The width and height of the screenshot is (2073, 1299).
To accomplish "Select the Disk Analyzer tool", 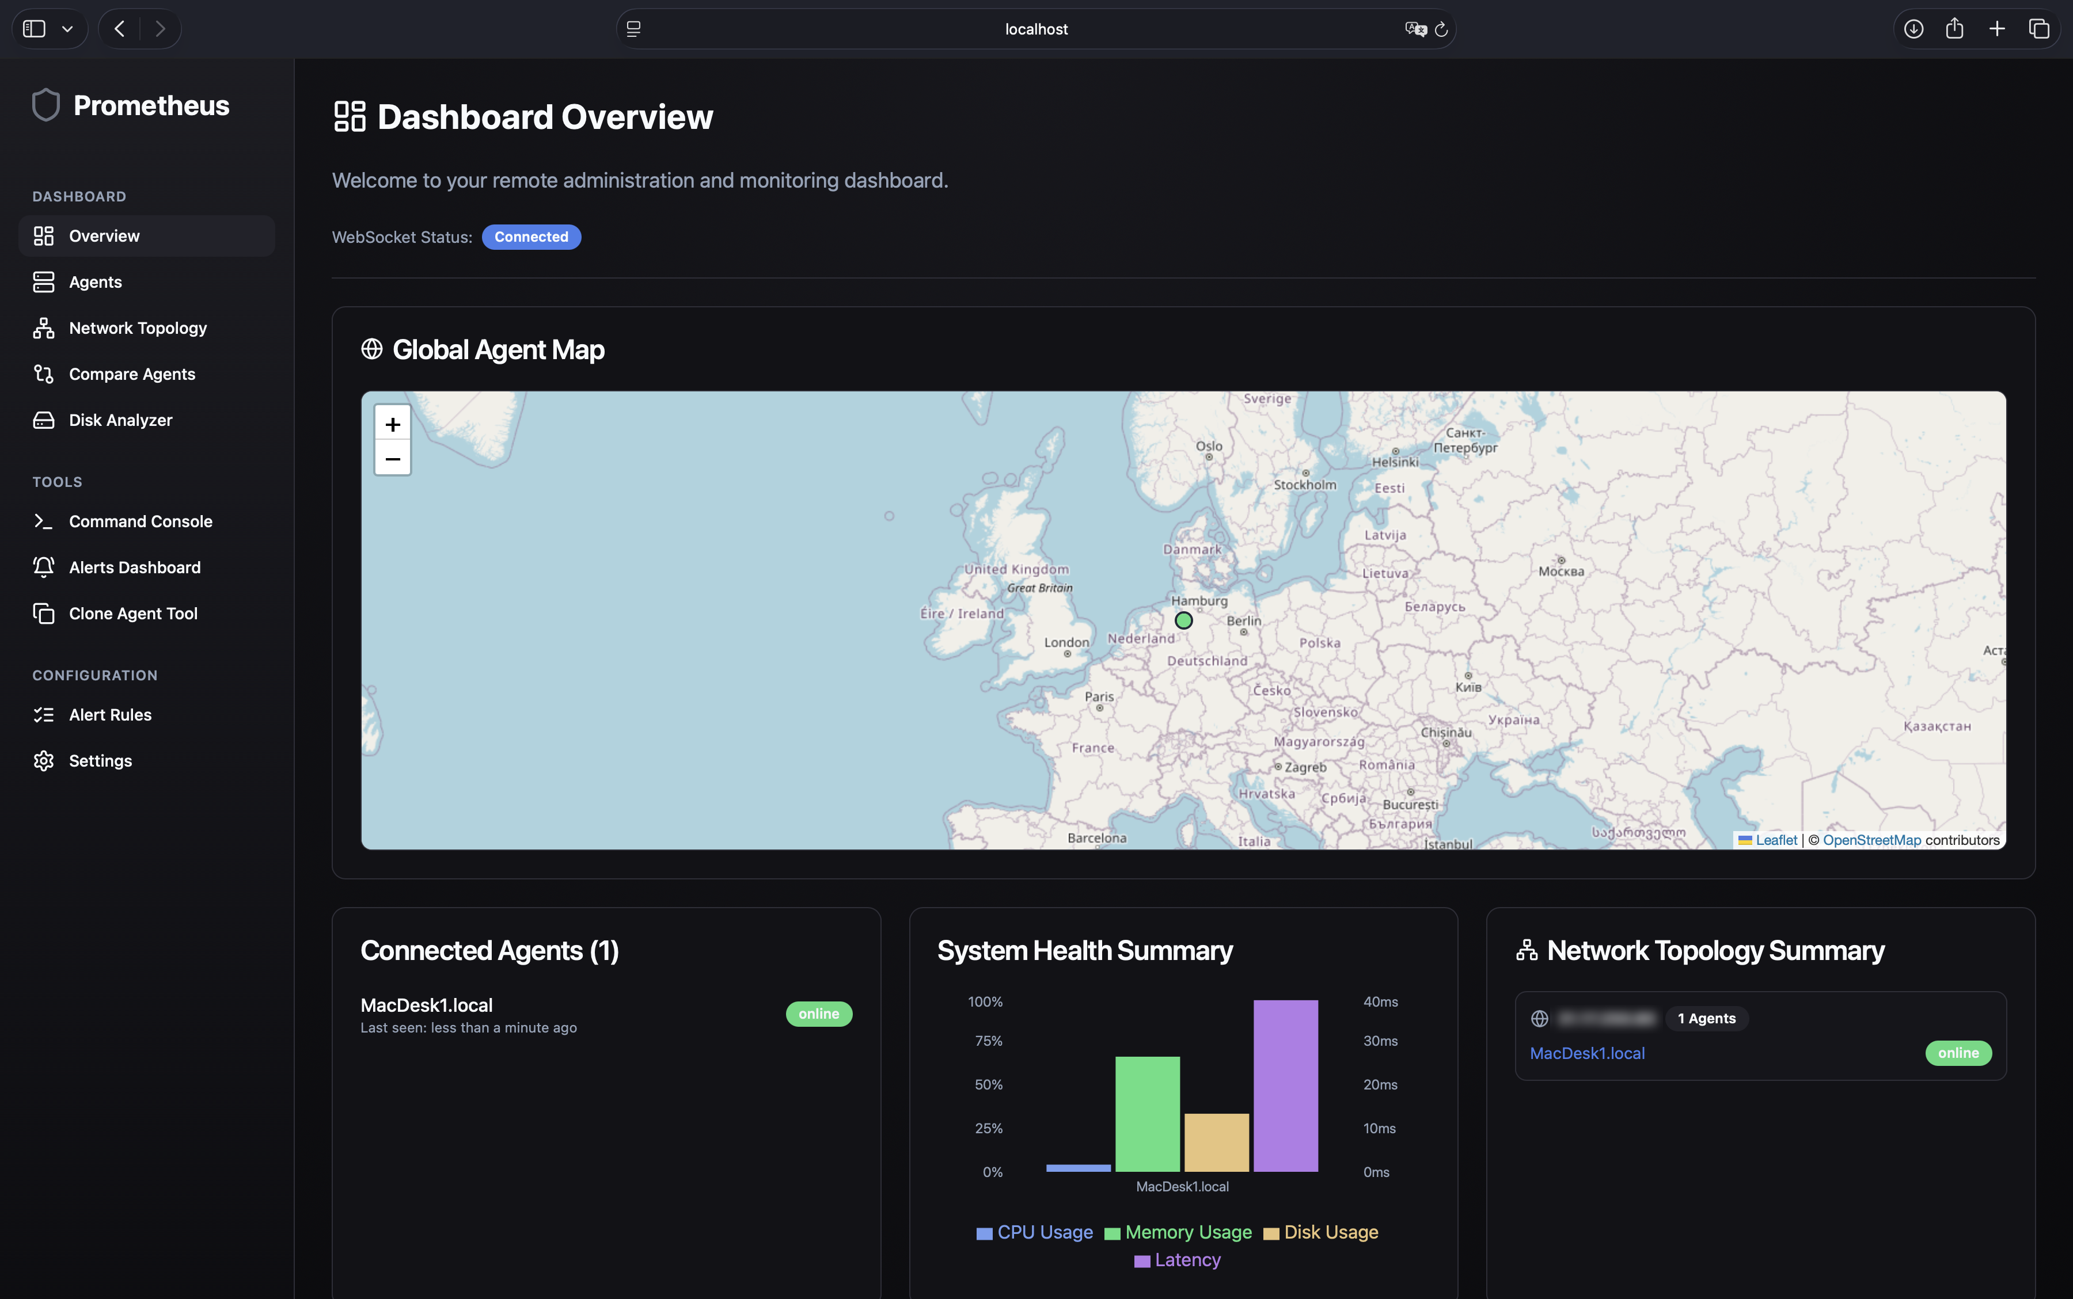I will pyautogui.click(x=120, y=419).
